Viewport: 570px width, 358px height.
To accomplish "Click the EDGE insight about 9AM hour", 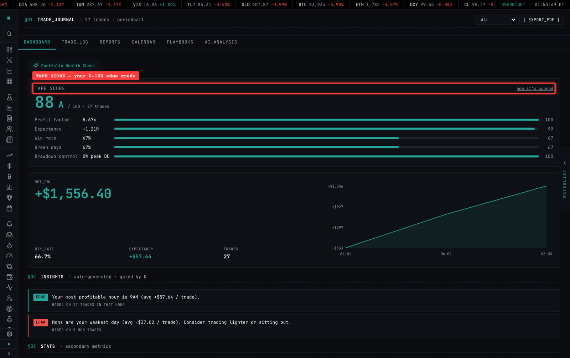I will pyautogui.click(x=294, y=301).
